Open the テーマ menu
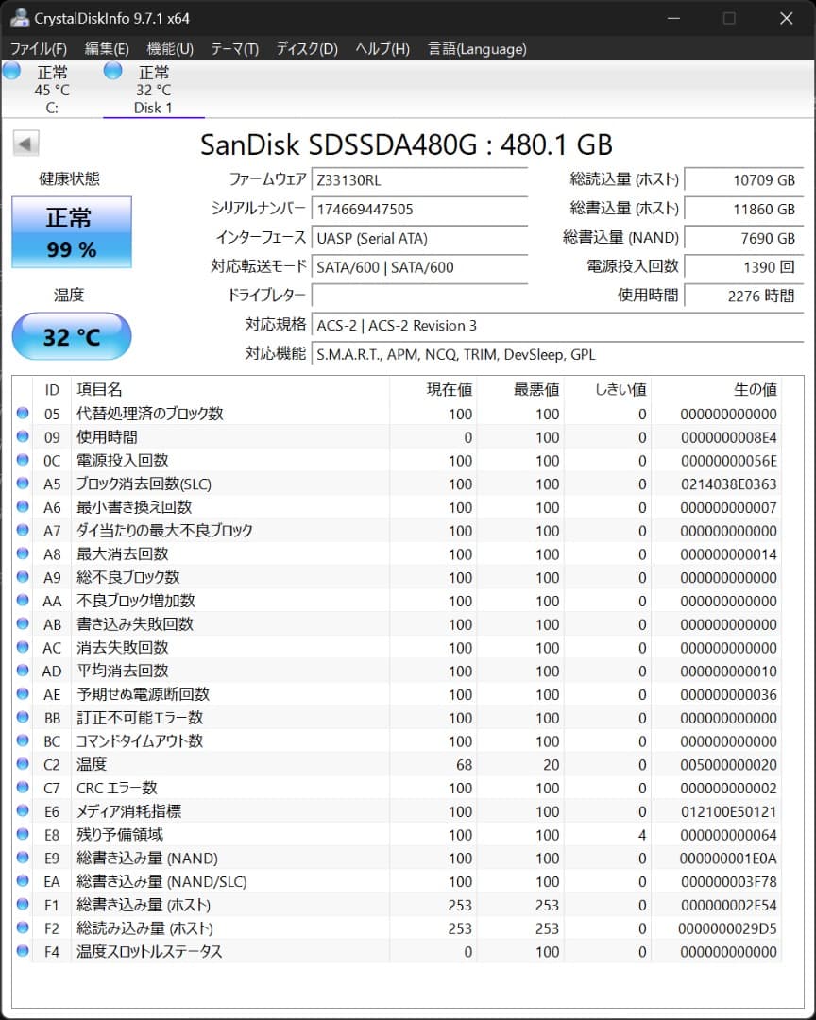The image size is (816, 1020). [x=234, y=48]
